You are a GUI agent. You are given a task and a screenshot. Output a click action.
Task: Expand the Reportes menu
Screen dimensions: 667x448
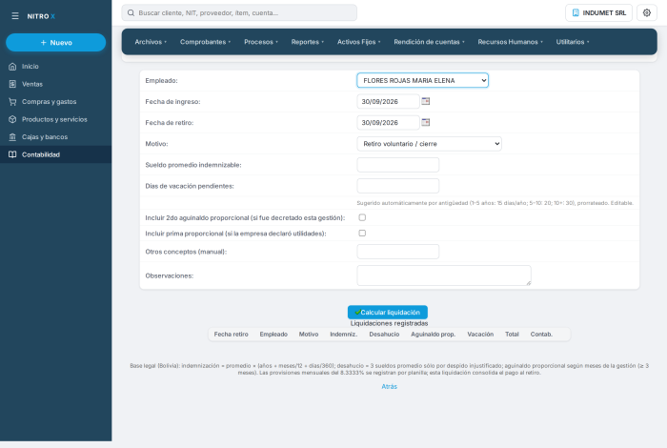click(x=308, y=42)
